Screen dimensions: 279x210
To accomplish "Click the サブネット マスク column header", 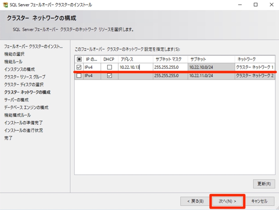I will tap(170, 59).
